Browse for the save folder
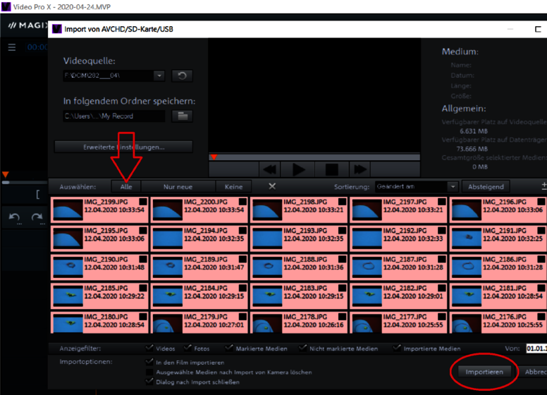 (182, 116)
